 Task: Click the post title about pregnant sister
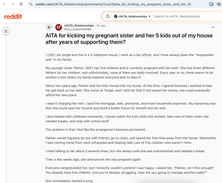[x=129, y=39]
